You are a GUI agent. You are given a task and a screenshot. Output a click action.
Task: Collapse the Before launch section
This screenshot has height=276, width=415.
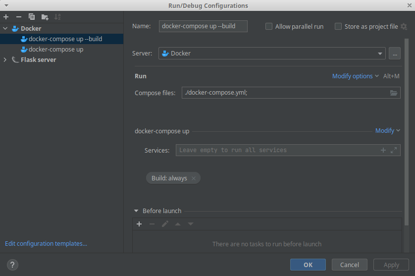coord(136,211)
